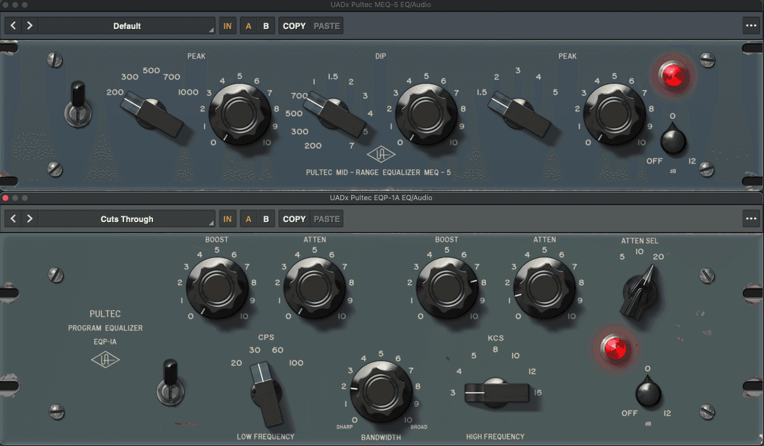Screen dimensions: 764x446
Task: Select 100 on the CPS low frequency
Action: tap(296, 362)
